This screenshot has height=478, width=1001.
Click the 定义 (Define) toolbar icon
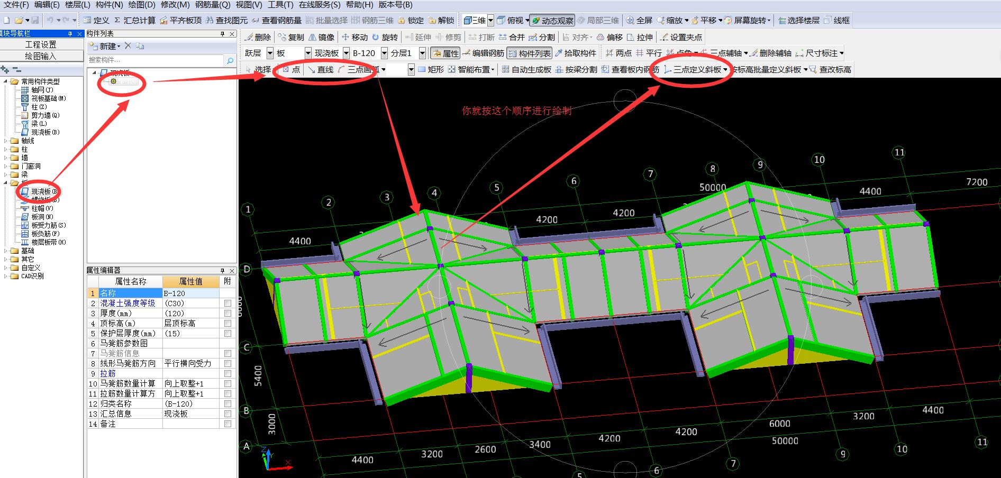[96, 20]
